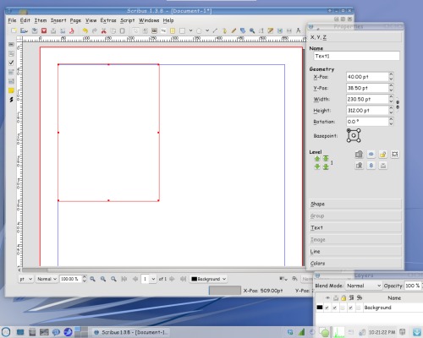This screenshot has width=423, height=338.
Task: Select the Edit Text story editor tool
Action: pyautogui.click(x=271, y=30)
